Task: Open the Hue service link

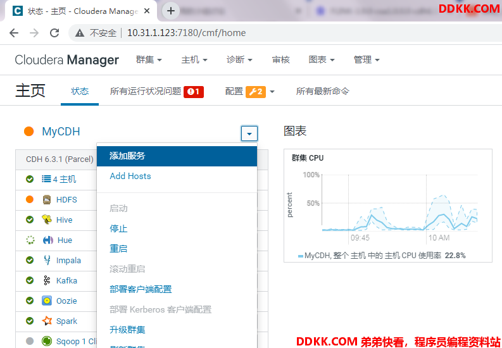Action: coord(65,240)
